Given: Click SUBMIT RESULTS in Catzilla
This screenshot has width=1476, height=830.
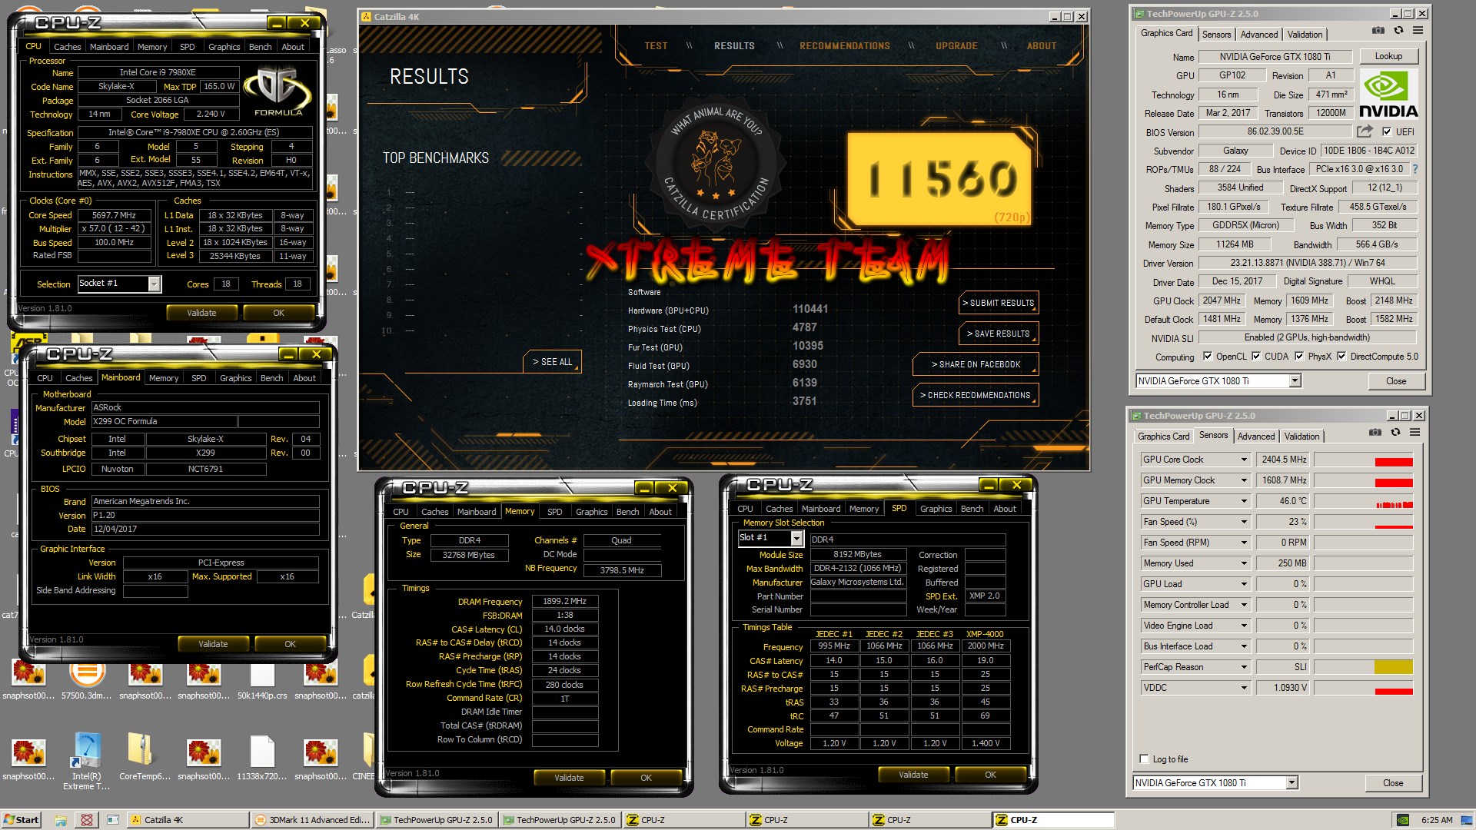Looking at the screenshot, I should [x=999, y=303].
